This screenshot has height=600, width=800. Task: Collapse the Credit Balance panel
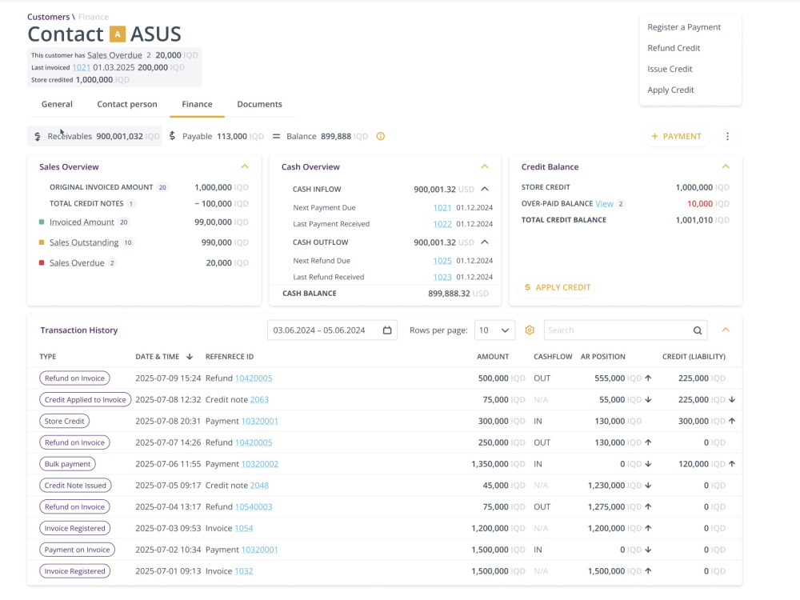tap(726, 166)
